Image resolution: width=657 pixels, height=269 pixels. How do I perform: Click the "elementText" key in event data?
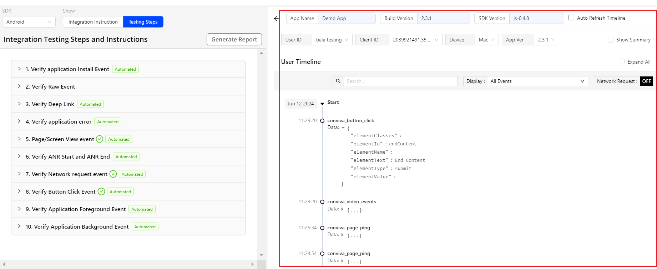370,160
